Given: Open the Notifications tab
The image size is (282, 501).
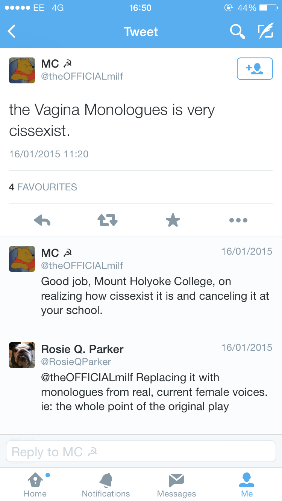Looking at the screenshot, I should (106, 485).
